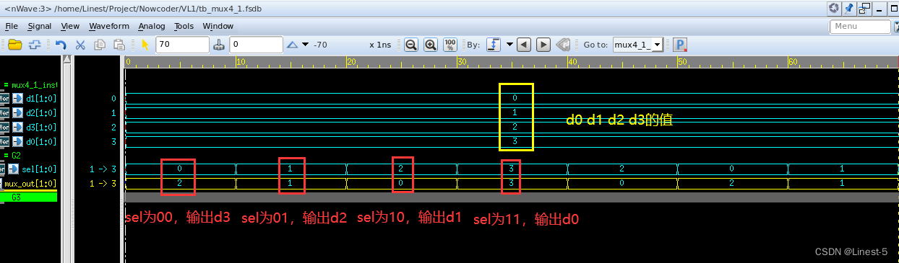Open the File menu
This screenshot has width=899, height=263.
tap(12, 26)
